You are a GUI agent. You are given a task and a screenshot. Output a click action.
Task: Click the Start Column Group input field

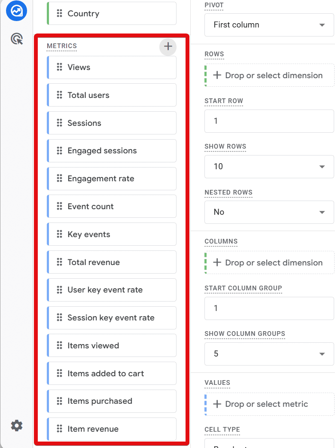click(x=269, y=308)
